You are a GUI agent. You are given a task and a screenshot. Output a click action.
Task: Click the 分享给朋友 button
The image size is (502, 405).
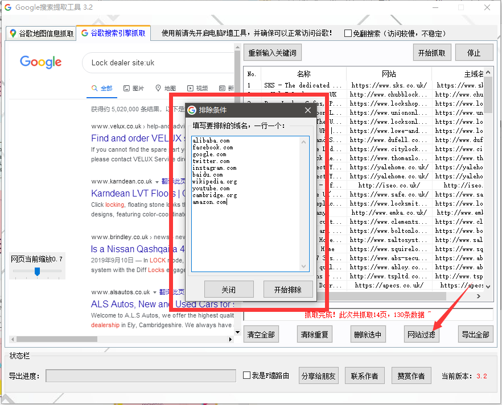319,376
